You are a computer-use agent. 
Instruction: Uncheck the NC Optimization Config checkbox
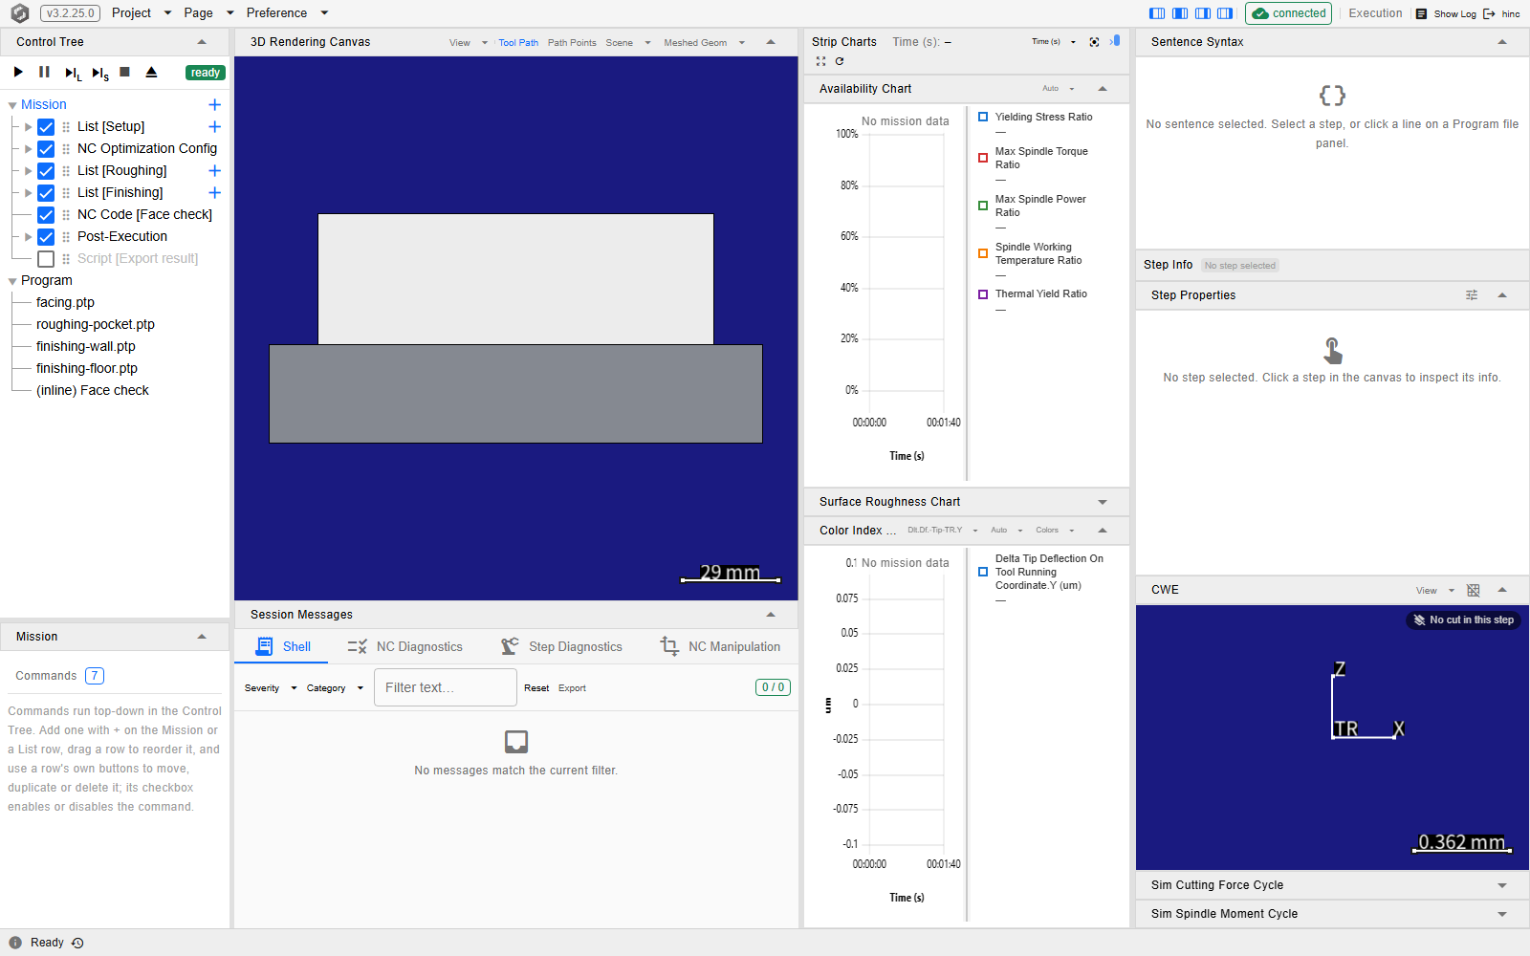[46, 149]
